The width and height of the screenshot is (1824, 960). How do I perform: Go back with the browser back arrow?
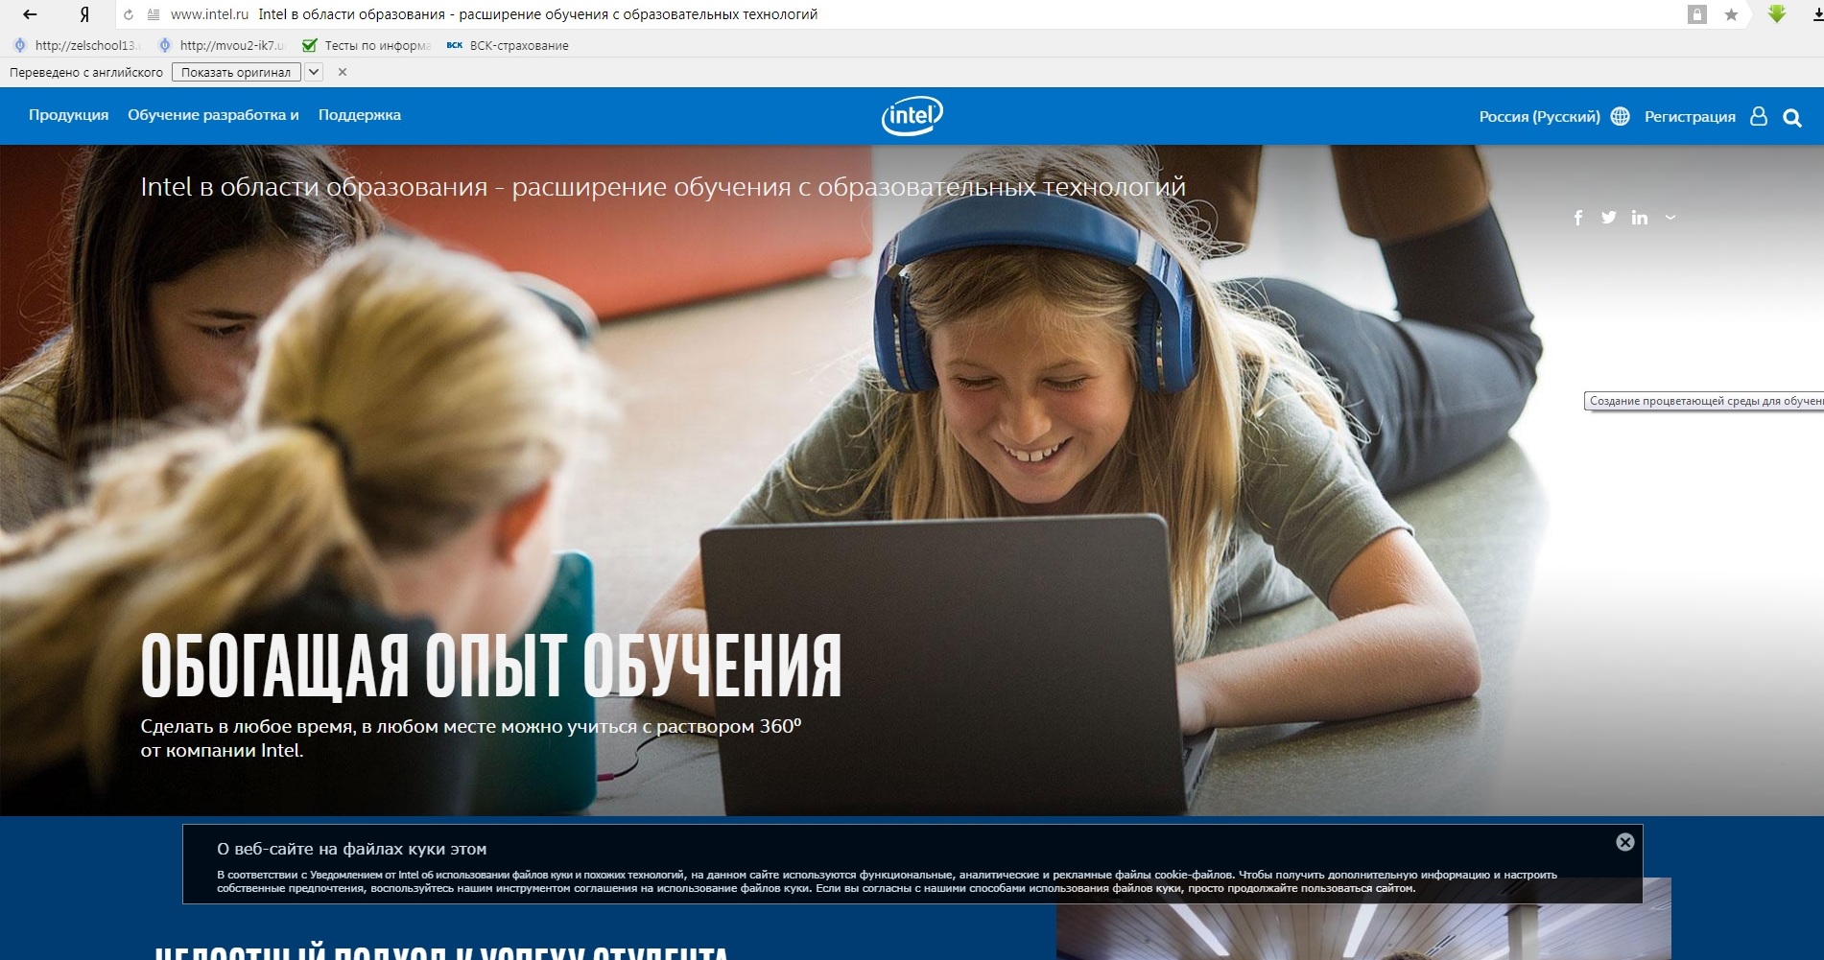click(30, 14)
